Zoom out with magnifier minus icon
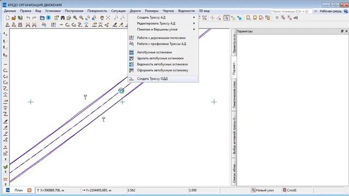Screen dimensions: 349x196 coord(81,18)
